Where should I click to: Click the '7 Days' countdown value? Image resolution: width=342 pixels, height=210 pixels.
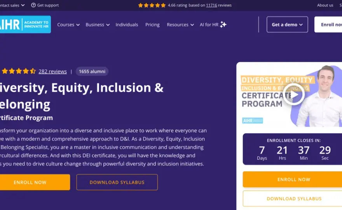tap(262, 153)
